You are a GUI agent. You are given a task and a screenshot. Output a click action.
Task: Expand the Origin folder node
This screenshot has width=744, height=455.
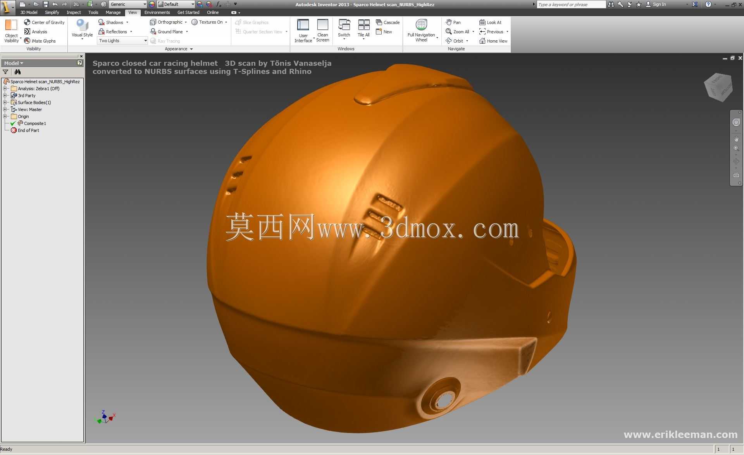(5, 116)
